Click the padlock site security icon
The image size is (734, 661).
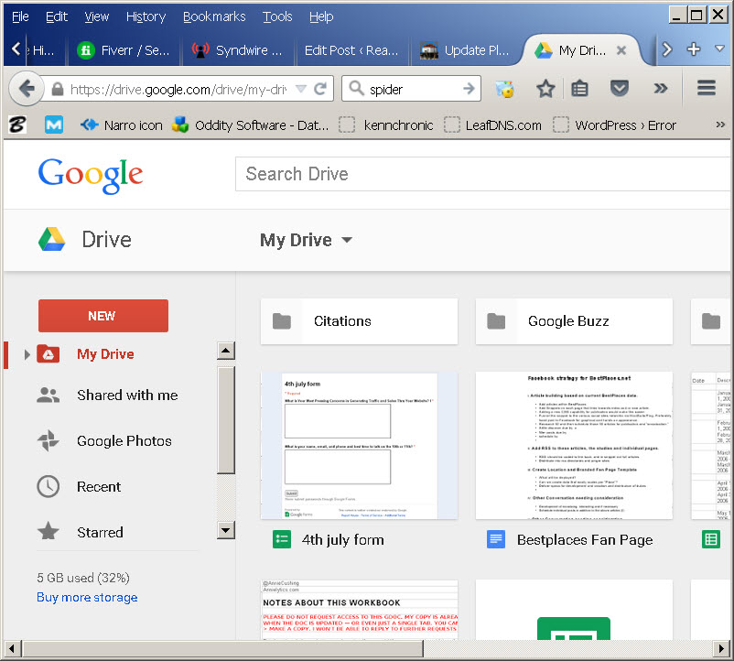57,89
